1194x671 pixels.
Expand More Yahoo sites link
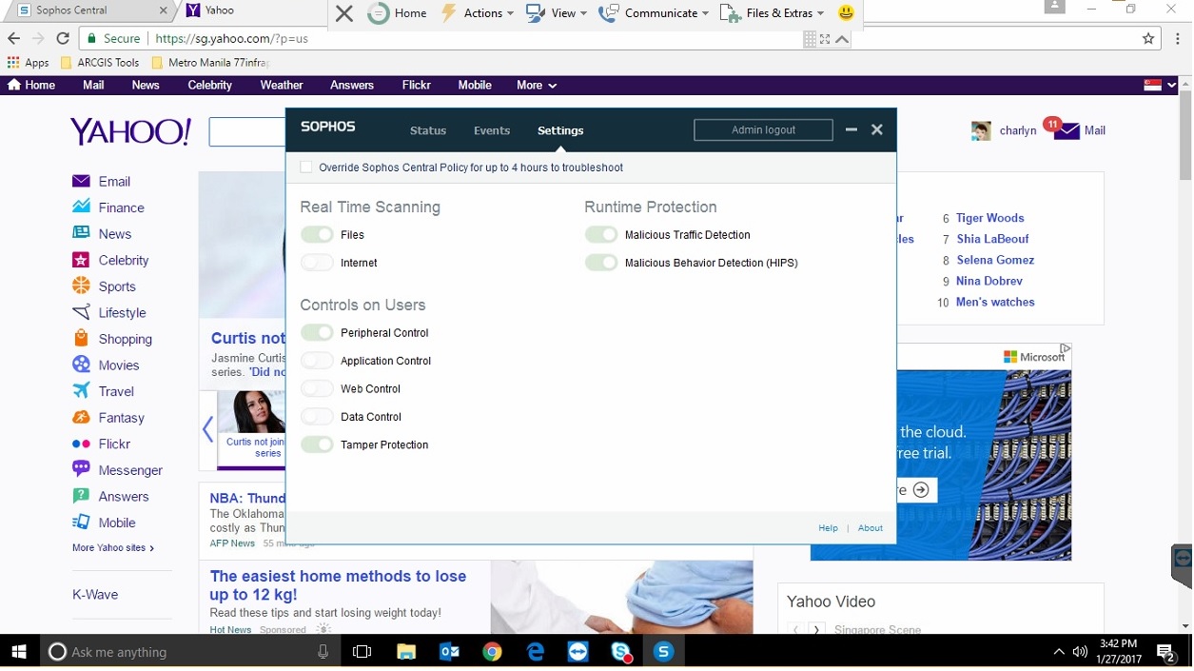click(x=112, y=548)
